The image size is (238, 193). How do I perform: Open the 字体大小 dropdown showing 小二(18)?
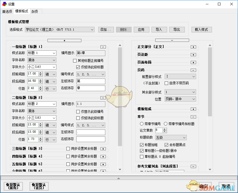42,67
